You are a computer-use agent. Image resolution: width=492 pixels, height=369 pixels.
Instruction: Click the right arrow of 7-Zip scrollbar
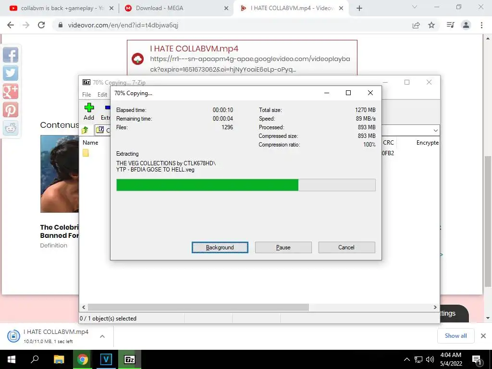click(x=435, y=307)
